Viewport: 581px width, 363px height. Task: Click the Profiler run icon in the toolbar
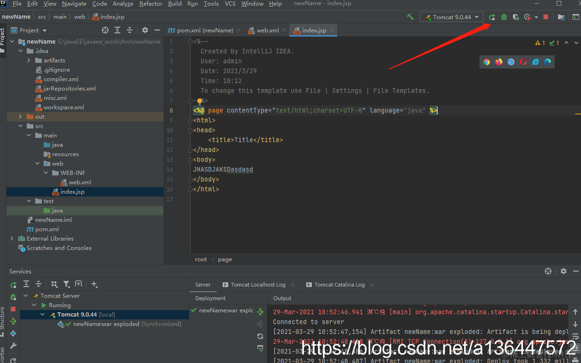pyautogui.click(x=527, y=17)
